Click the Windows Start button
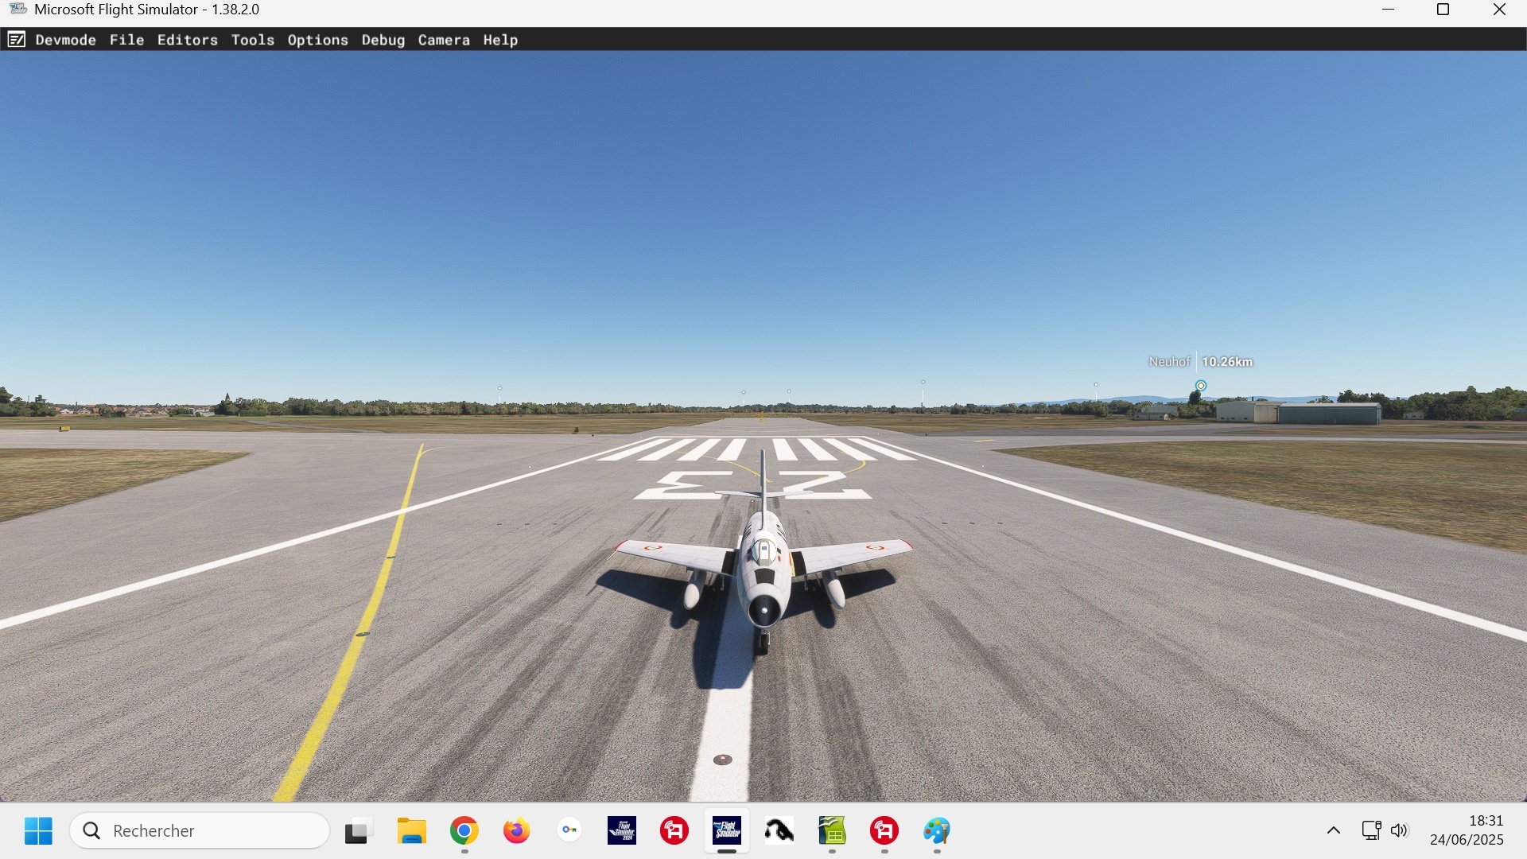1527x859 pixels. [x=38, y=831]
